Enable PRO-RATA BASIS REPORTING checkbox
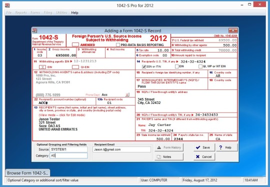270x187 pixels. tap(118, 45)
